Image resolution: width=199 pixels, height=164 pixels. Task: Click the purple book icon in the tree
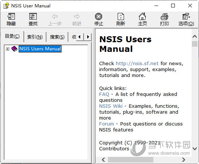[x=14, y=49]
